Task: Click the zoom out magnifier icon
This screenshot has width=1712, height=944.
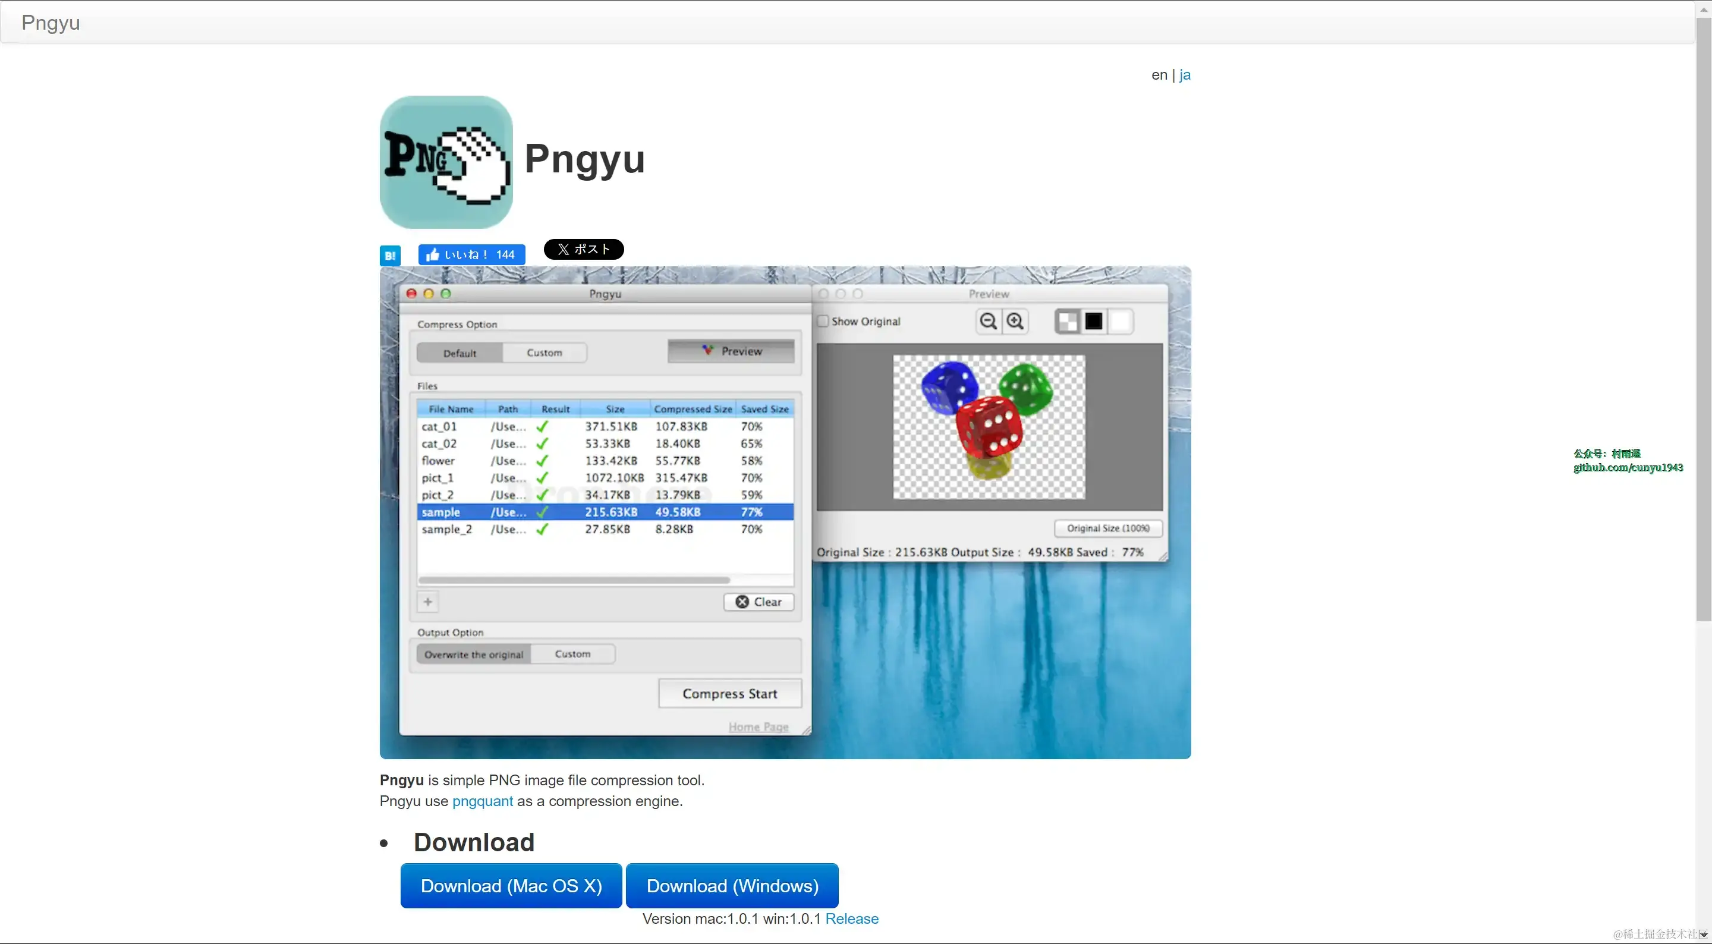Action: click(x=988, y=322)
